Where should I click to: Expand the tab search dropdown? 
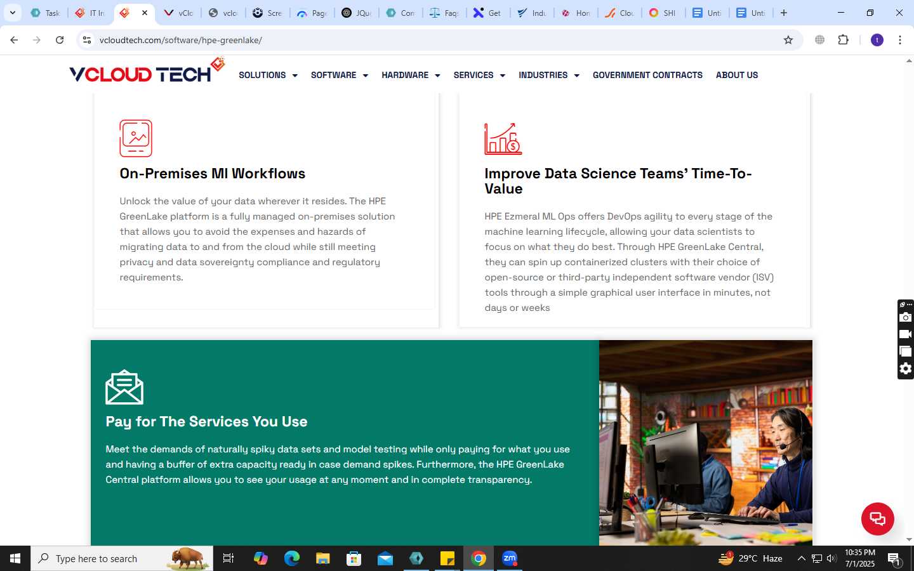point(13,13)
